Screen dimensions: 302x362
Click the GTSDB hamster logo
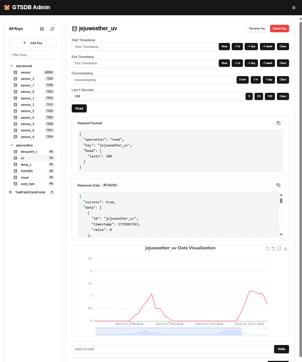pos(7,7)
